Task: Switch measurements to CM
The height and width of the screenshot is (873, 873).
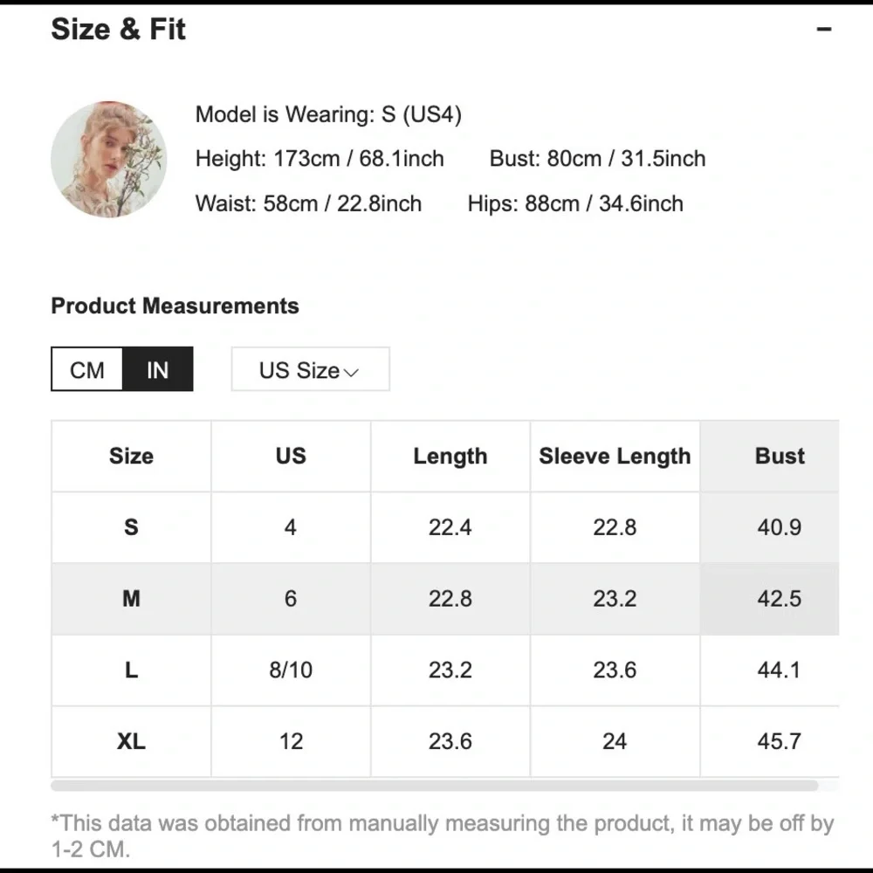Action: coord(86,370)
